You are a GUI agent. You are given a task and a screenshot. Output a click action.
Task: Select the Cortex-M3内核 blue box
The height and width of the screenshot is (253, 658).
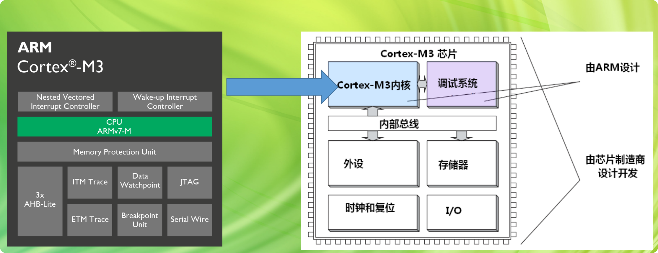(x=374, y=85)
